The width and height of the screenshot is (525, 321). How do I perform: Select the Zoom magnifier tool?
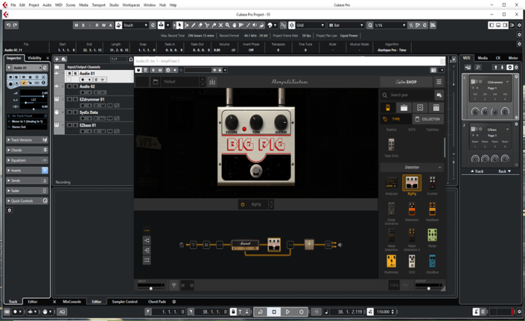coord(227,25)
